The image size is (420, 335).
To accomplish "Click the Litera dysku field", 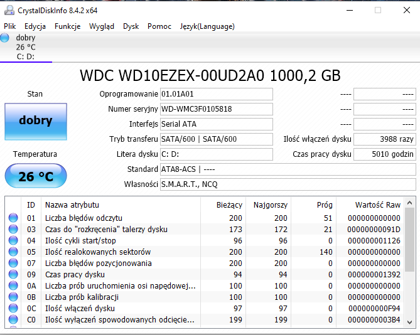I will click(x=217, y=154).
